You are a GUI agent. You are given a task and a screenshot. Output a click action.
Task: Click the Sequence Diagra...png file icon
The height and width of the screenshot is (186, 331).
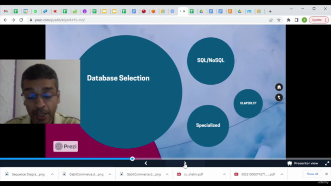[x=7, y=174]
